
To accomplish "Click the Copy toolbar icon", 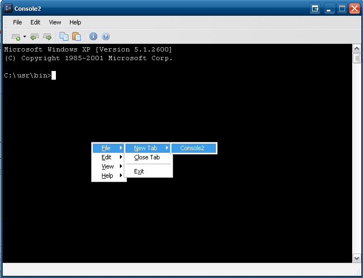I will click(64, 36).
